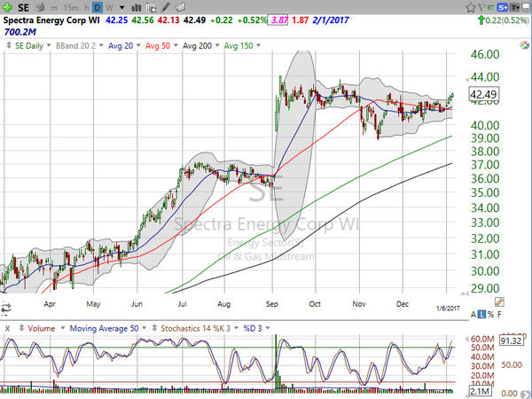Viewport: 532px width, 399px height.
Task: Click the 42.49 price label on the scale
Action: tap(483, 94)
